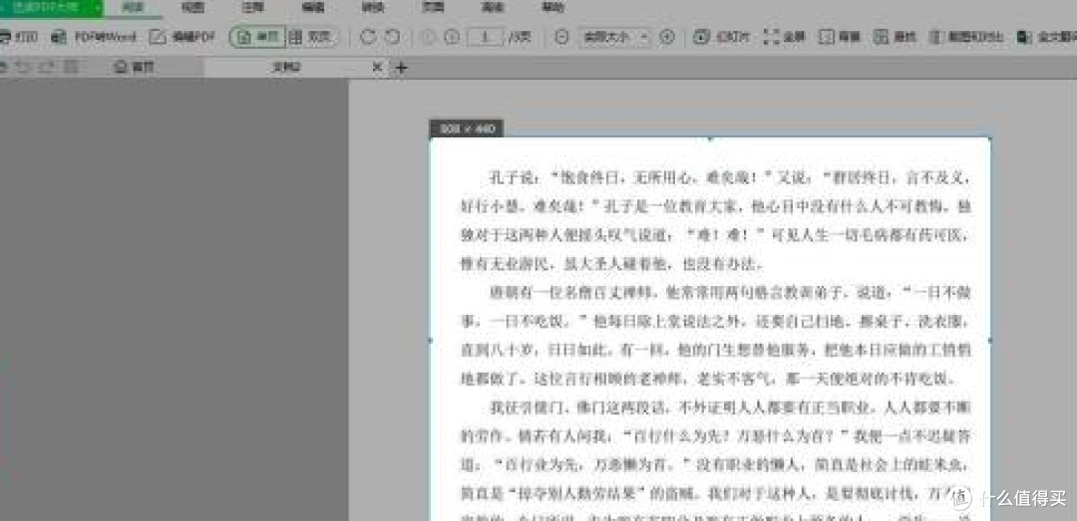The image size is (1077, 521).
Task: Close the 文档2 document tab
Action: tap(376, 68)
